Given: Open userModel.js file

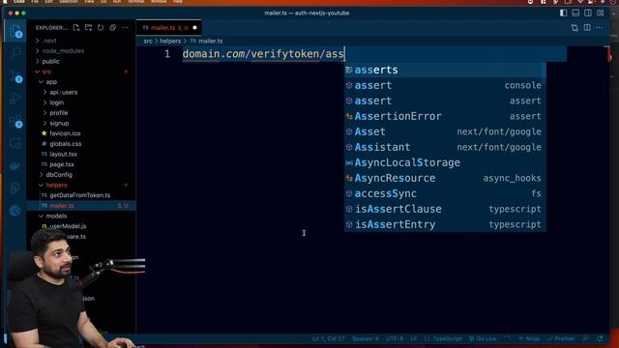Looking at the screenshot, I should coord(81,226).
